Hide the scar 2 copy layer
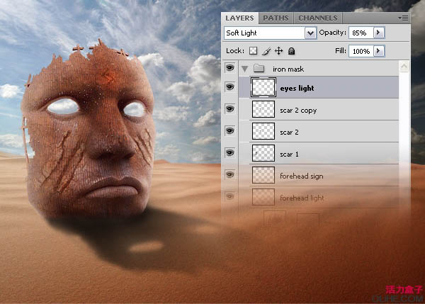This screenshot has width=425, height=304. pos(229,109)
